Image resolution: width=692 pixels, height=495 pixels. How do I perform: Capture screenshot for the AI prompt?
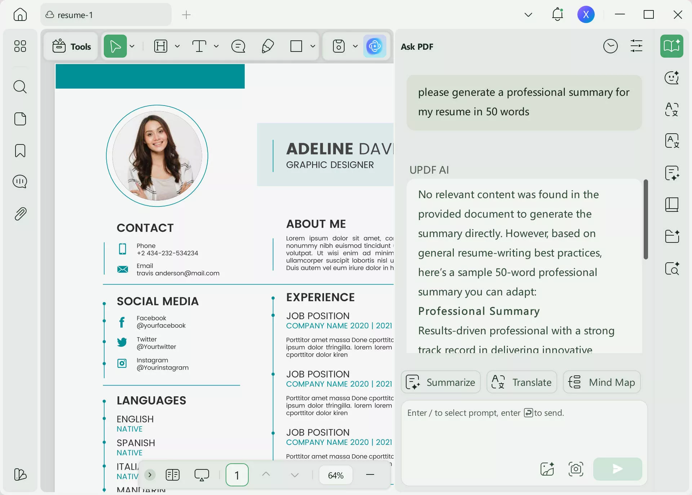pos(575,469)
